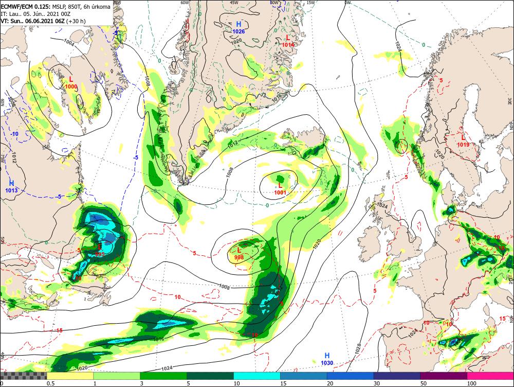The height and width of the screenshot is (387, 514).
Task: Click the 'IT: Lau.. 05. Jún.. 2021 00Z' line
Action: coord(36,14)
